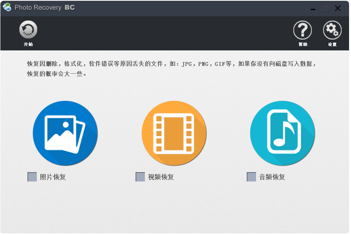Screen dimensions: 351x235
Task: Open help via the 帮助 question mark icon
Action: 303,30
